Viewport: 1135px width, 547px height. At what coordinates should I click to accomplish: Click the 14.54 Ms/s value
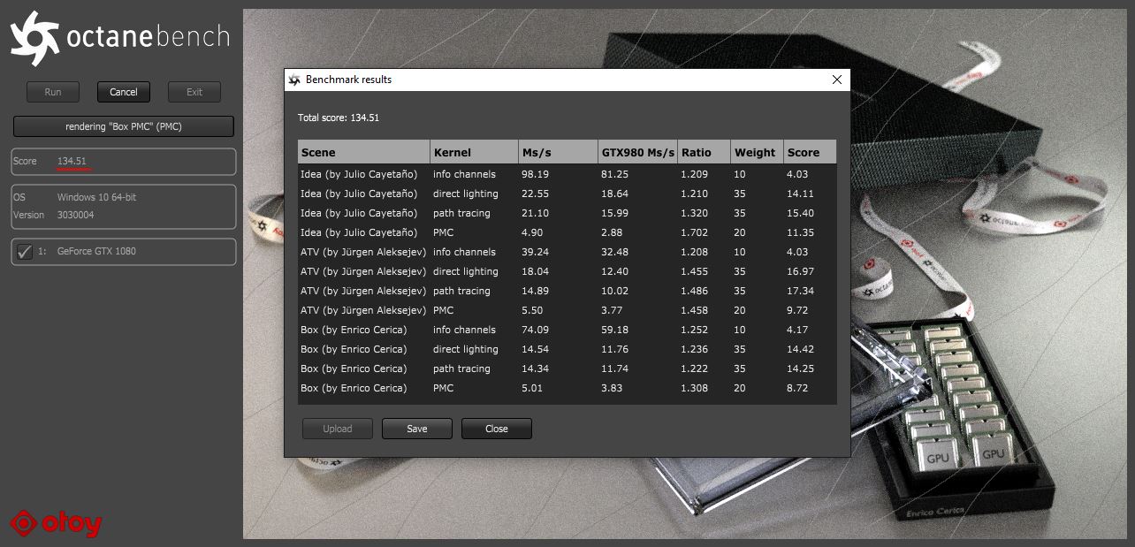coord(535,349)
